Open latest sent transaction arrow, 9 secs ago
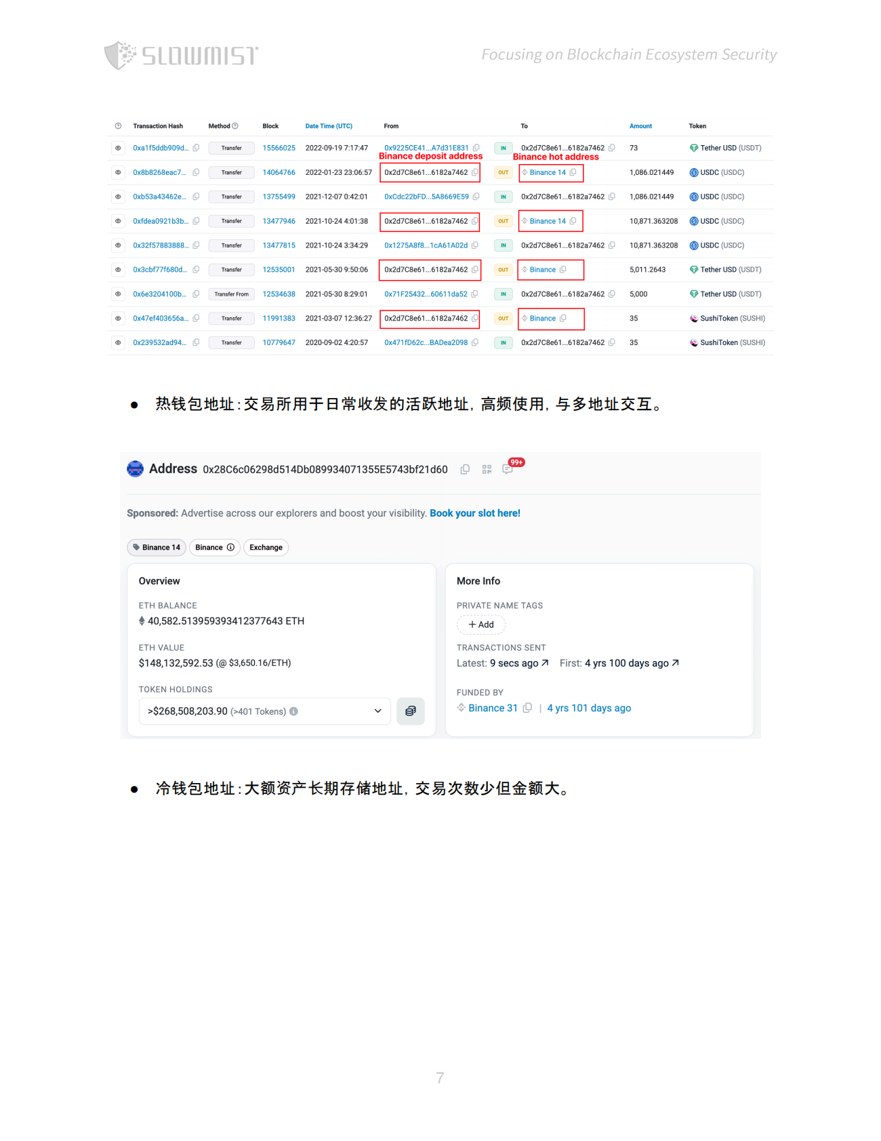 (x=545, y=663)
